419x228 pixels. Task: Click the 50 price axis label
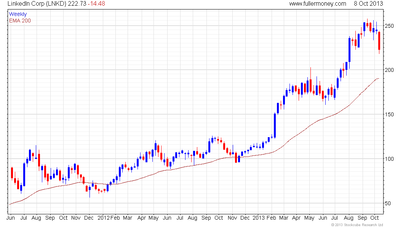(x=388, y=203)
